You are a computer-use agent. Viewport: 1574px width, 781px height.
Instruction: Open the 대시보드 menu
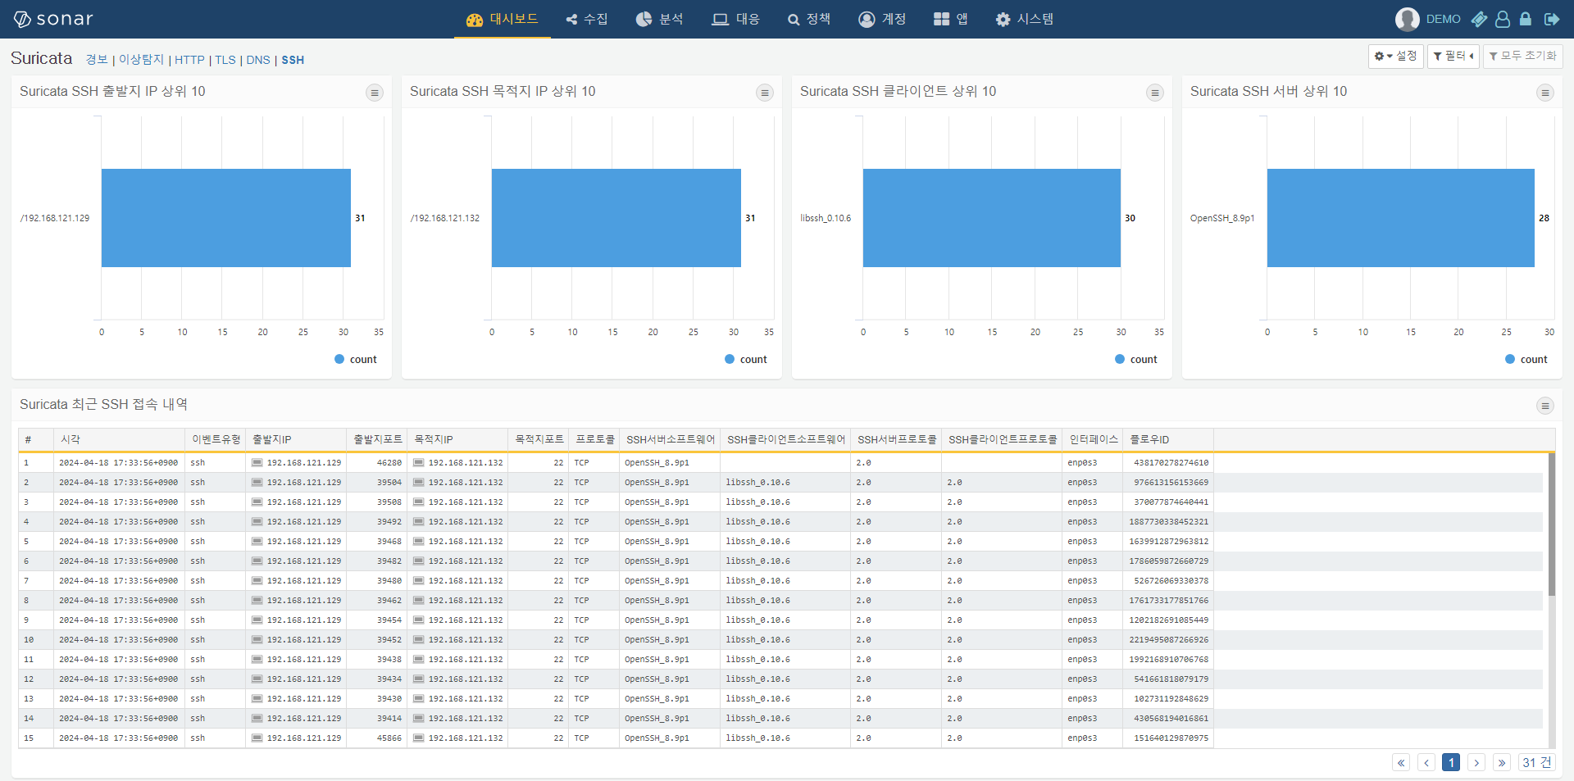click(x=502, y=19)
